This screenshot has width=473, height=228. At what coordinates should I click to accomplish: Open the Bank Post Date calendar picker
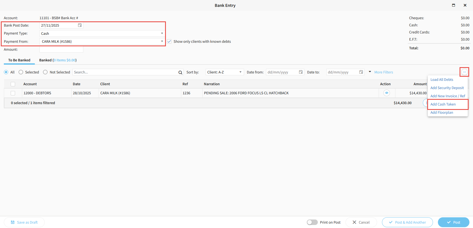(x=80, y=25)
